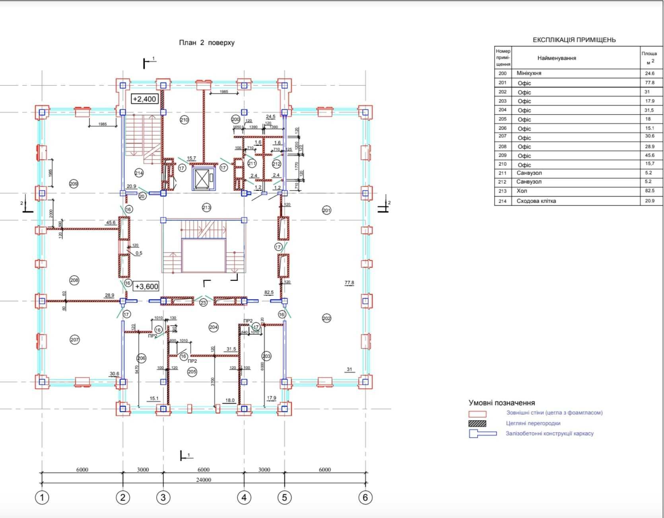
Task: Click room marker 201 on the floor plan
Action: pos(326,210)
